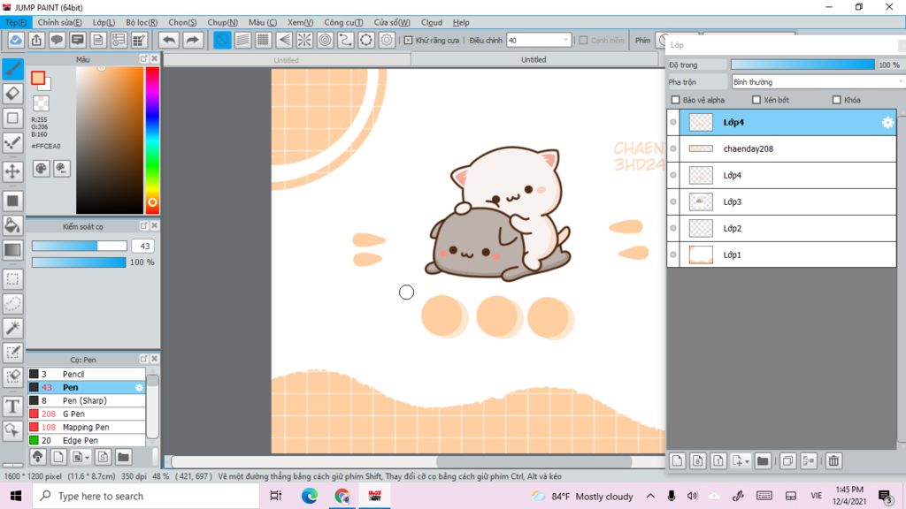Delete the layer with the trash icon

[x=833, y=460]
